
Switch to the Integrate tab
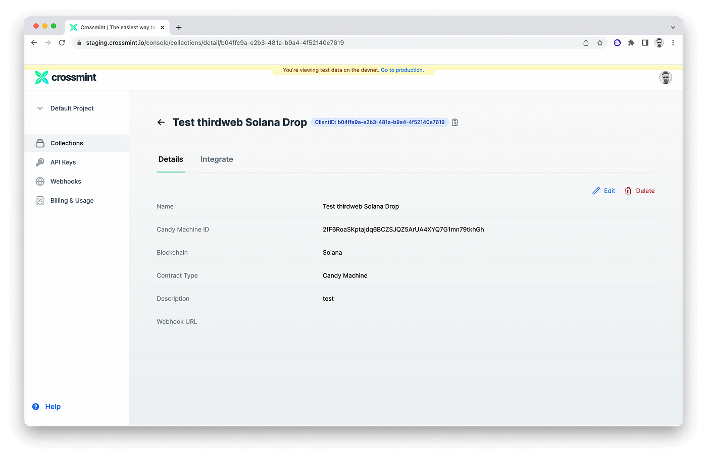point(217,159)
